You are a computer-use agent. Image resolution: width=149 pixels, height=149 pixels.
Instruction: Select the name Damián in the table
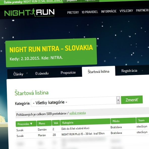42,130
